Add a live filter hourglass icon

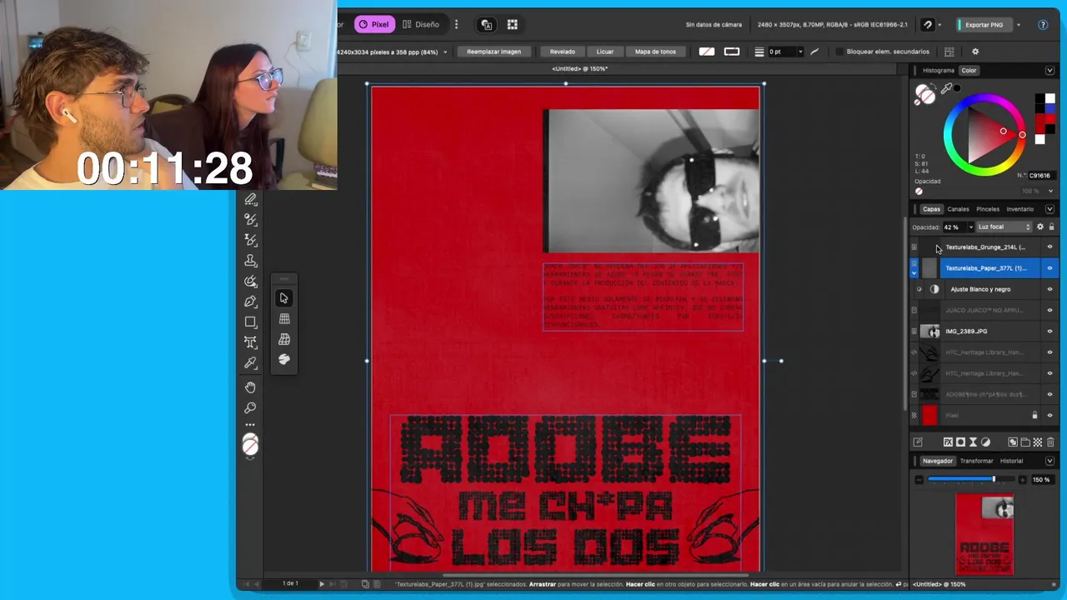973,442
